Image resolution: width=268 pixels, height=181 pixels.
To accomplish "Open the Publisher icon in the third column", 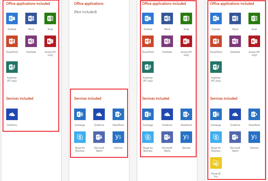I will (148, 67).
